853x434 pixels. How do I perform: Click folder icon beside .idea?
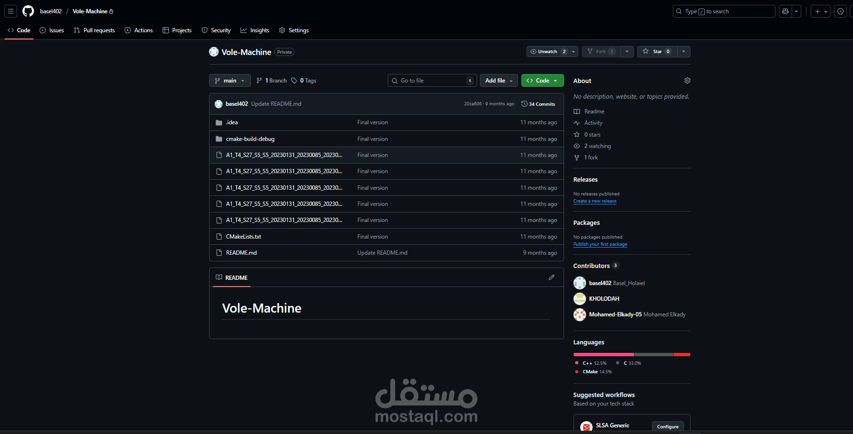(x=219, y=122)
